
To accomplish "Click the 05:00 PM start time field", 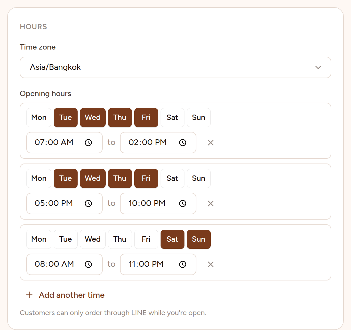I will coord(64,203).
